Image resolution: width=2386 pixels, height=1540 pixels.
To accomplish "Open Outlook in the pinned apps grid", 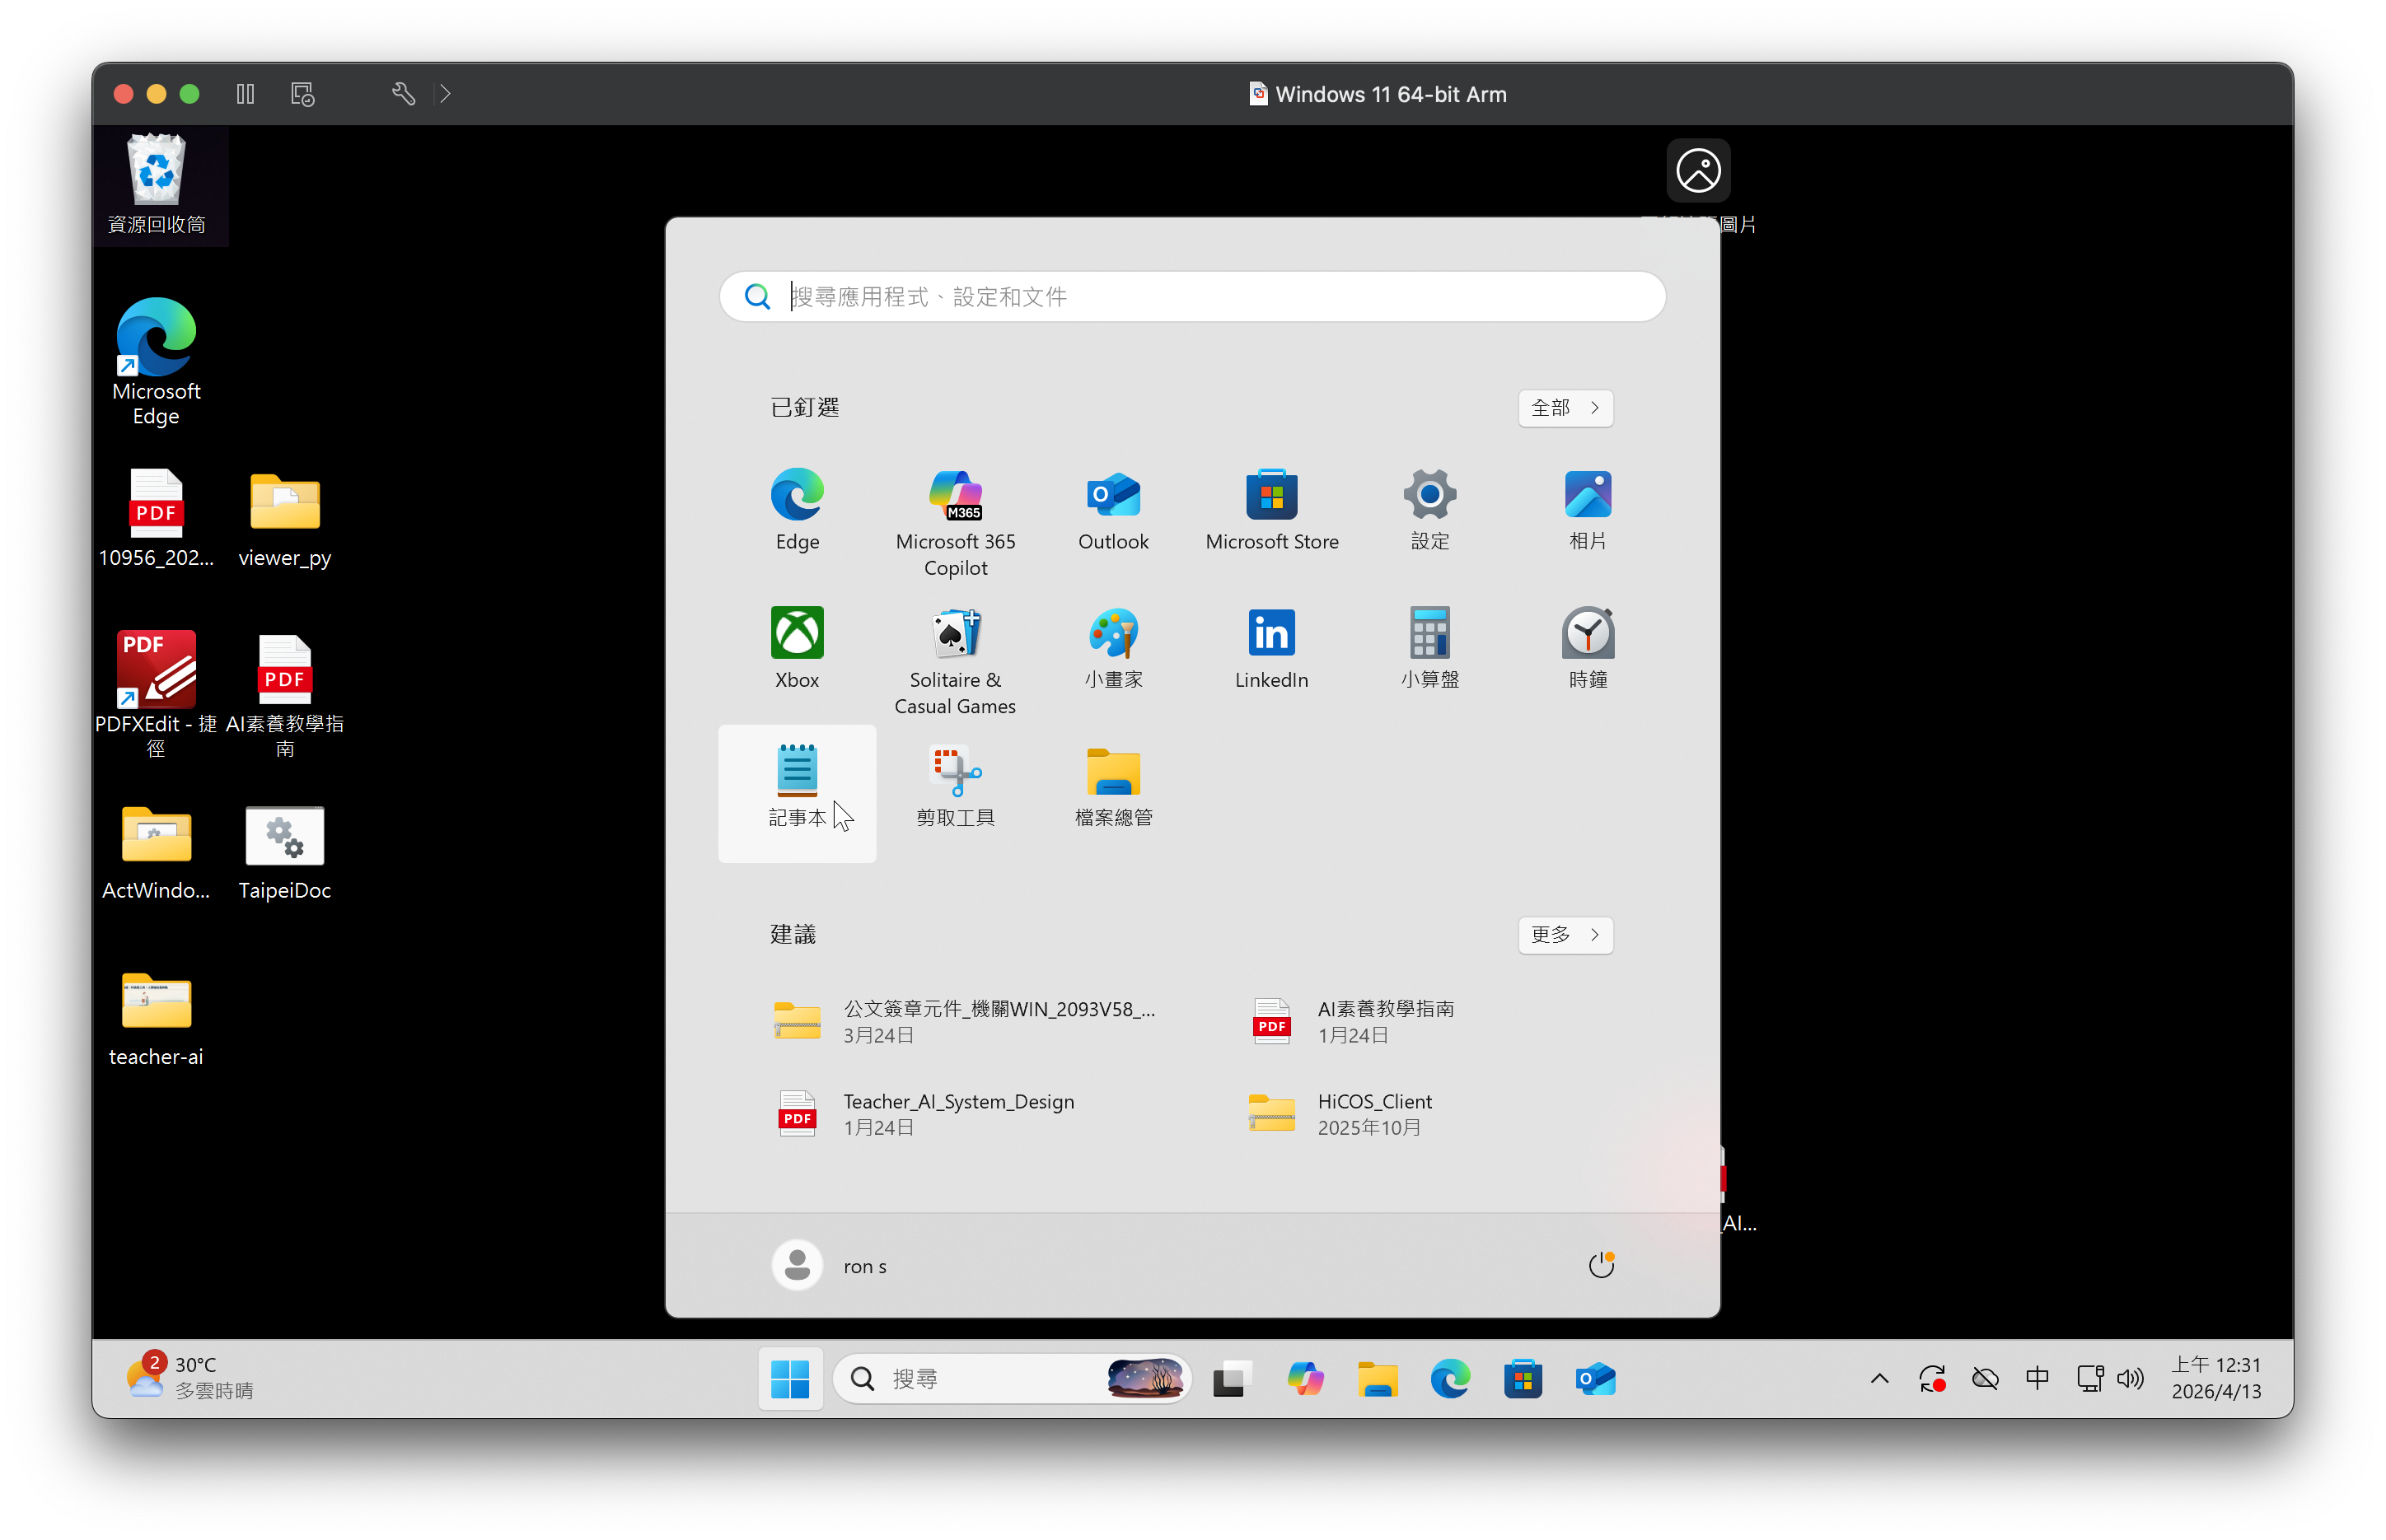I will 1112,509.
